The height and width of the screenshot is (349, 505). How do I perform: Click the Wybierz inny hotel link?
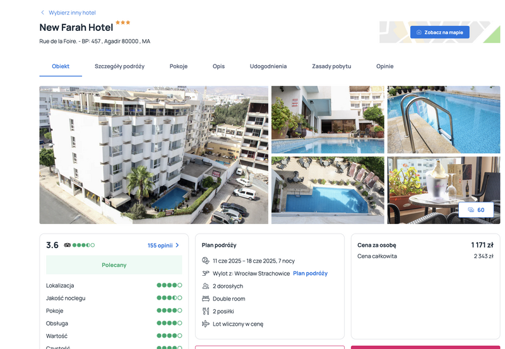click(72, 13)
